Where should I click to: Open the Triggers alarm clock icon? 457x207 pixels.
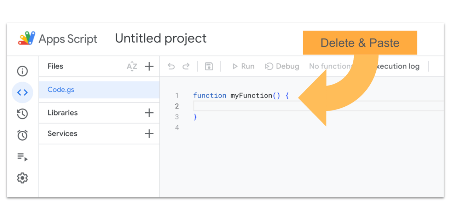[x=22, y=135]
